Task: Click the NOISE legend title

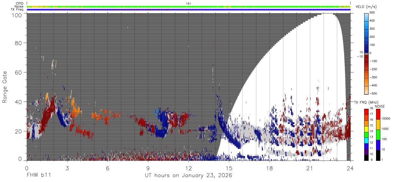Action: coord(380,106)
